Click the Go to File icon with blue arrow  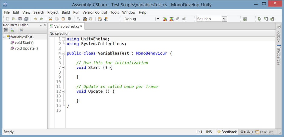106,19
